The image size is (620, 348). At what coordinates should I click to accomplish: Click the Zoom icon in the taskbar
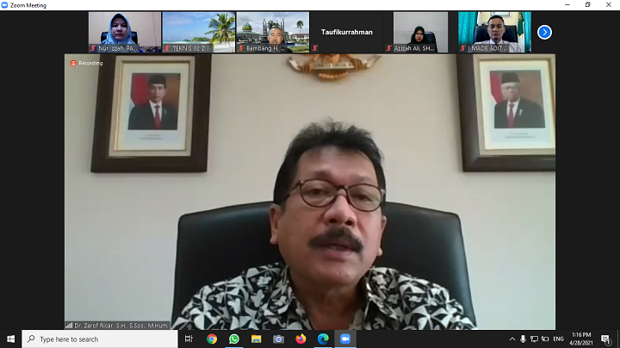click(345, 339)
